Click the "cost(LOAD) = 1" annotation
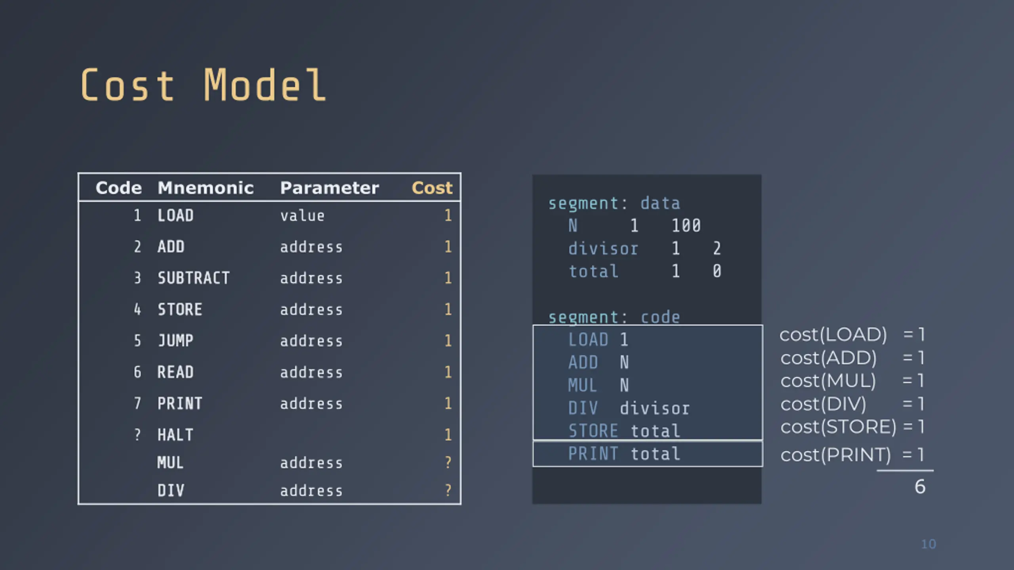 [852, 335]
